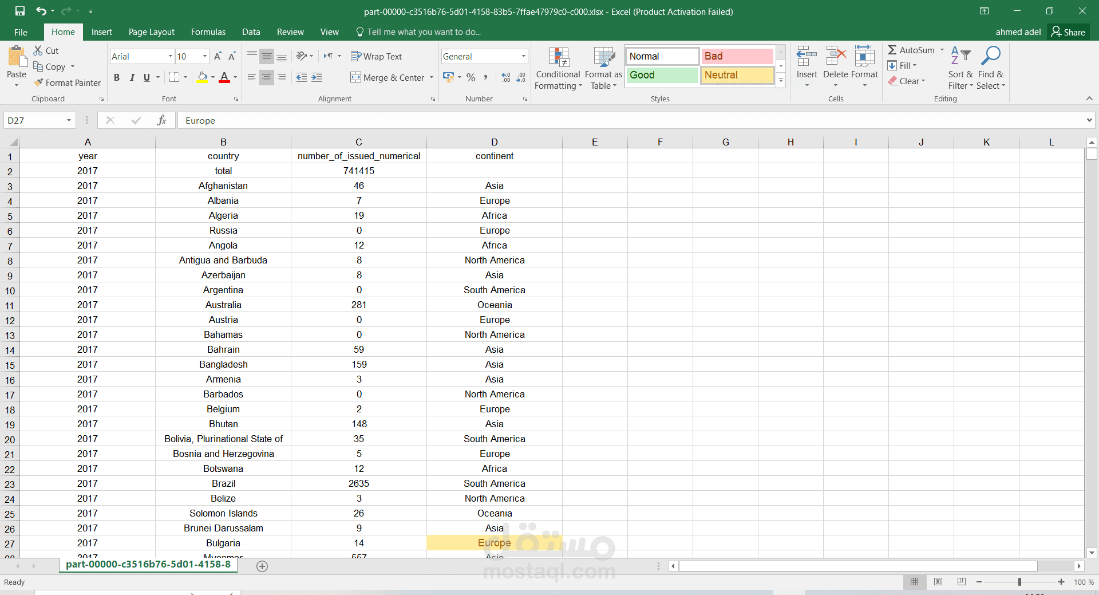Apply Comma Style number format
This screenshot has height=595, width=1099.
(486, 77)
